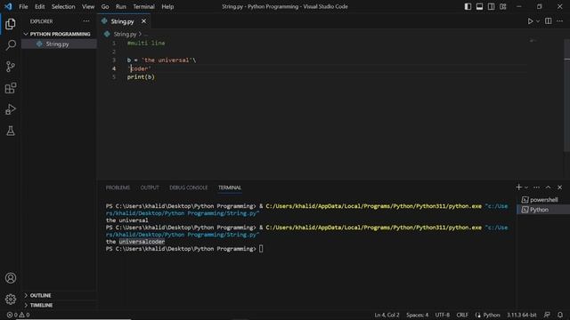Open the Extensions view
The height and width of the screenshot is (320, 570).
point(11,88)
